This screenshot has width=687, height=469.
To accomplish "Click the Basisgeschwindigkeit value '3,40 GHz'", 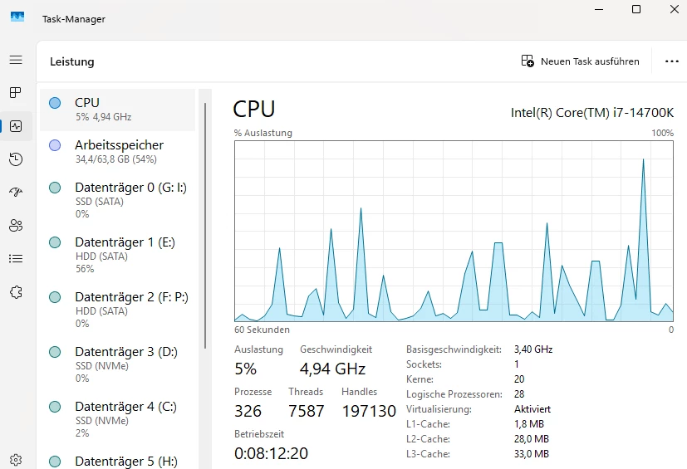I will (533, 349).
